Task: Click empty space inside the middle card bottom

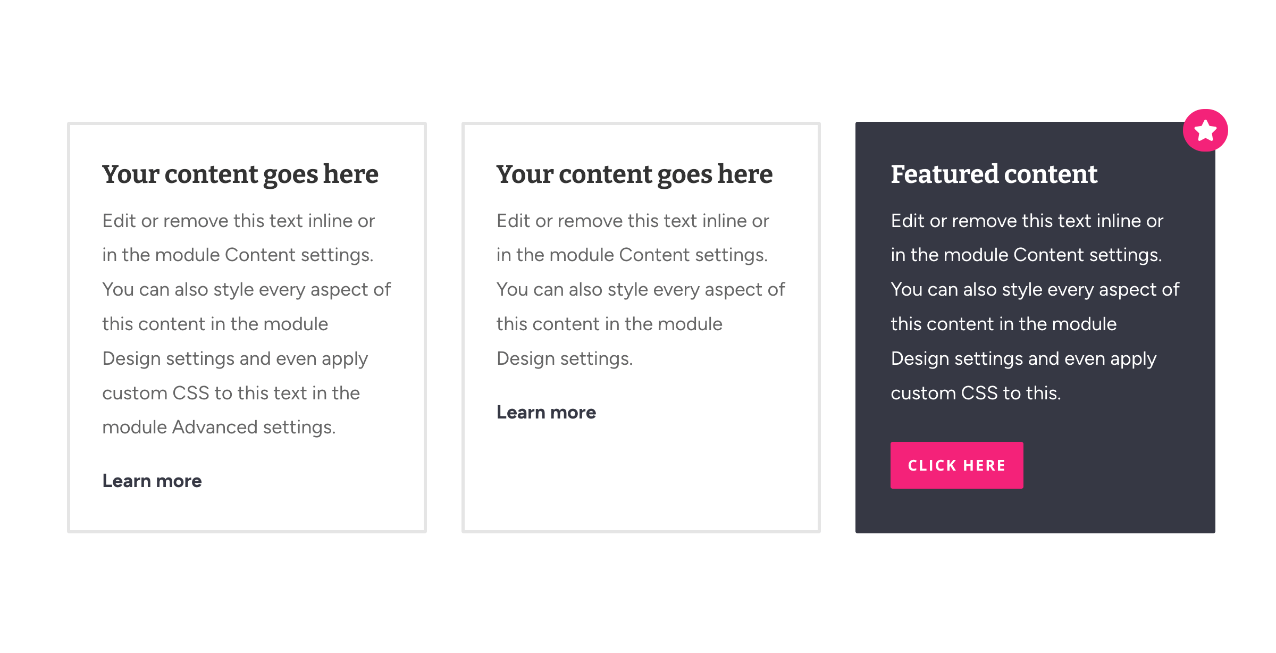Action: tap(641, 479)
